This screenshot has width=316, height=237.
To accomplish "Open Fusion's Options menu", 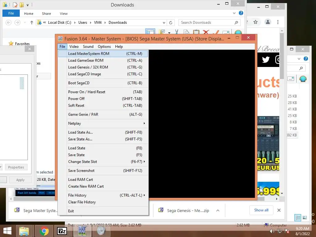I will [x=104, y=47].
